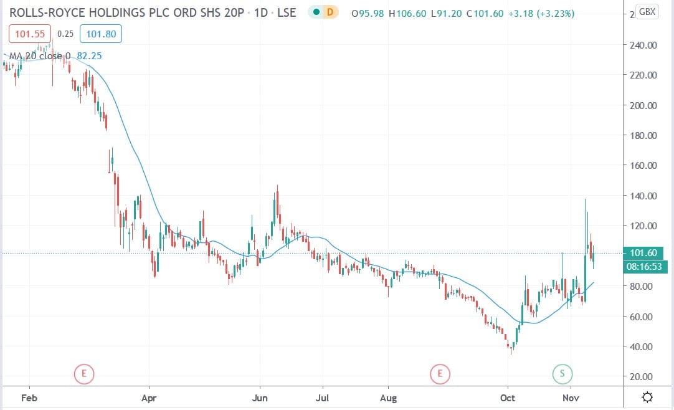The image size is (674, 410).
Task: Click the 160.00 price axis label
Action: [643, 166]
